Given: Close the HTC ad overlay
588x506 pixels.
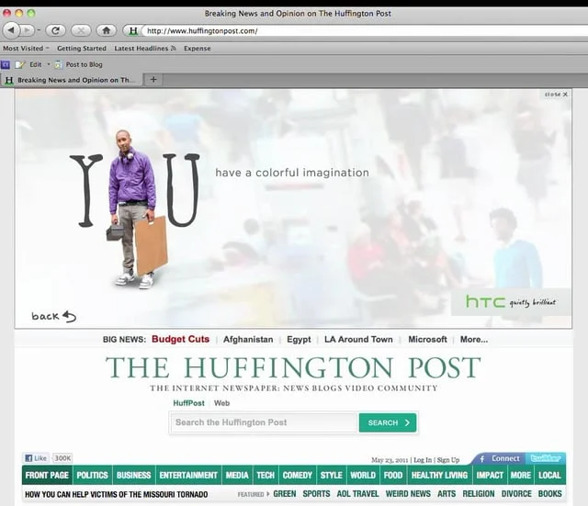Looking at the screenshot, I should pyautogui.click(x=557, y=94).
